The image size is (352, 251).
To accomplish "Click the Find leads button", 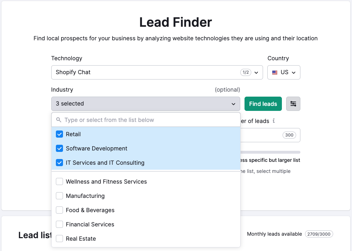I will (x=263, y=104).
